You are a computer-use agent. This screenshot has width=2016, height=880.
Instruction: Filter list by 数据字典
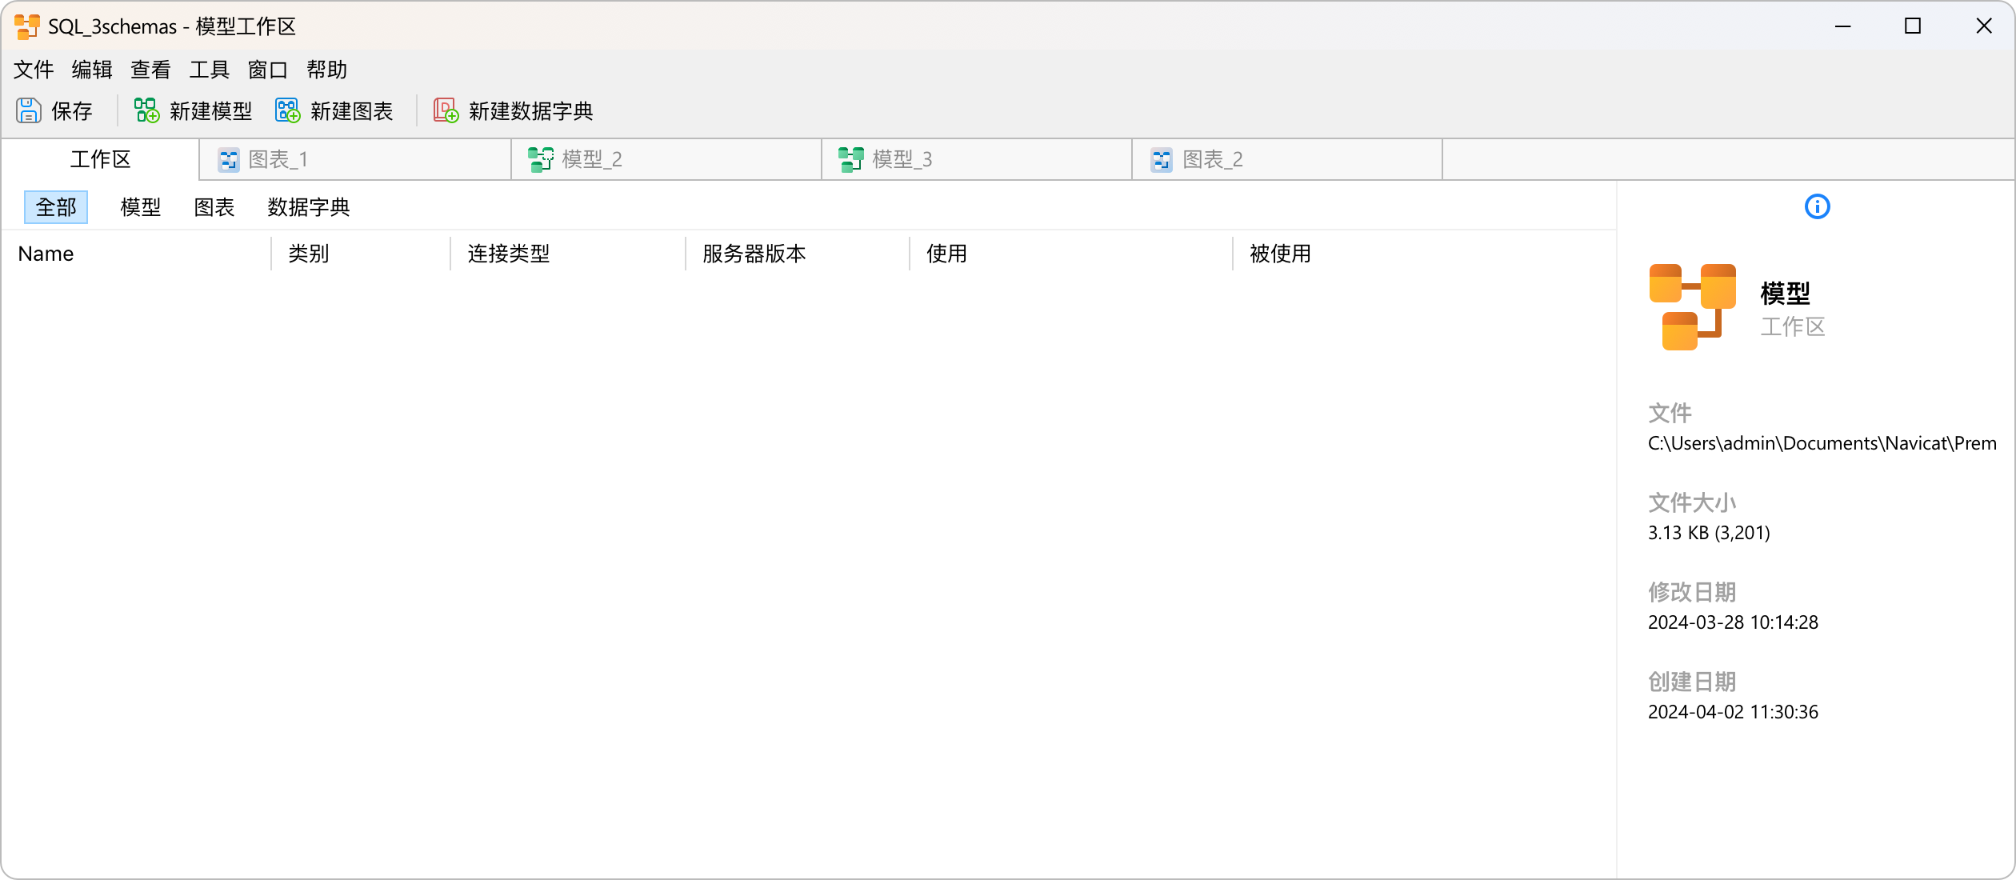[x=308, y=208]
